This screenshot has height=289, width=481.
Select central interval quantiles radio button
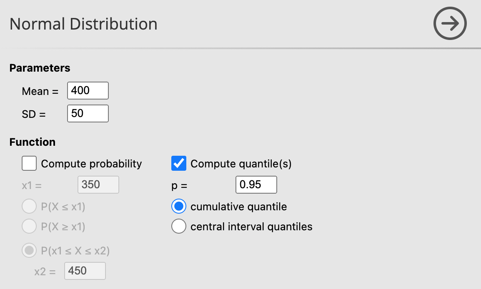pyautogui.click(x=179, y=227)
